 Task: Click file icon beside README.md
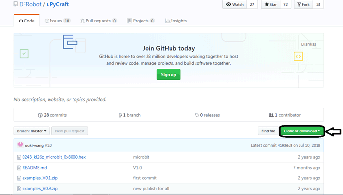point(19,168)
